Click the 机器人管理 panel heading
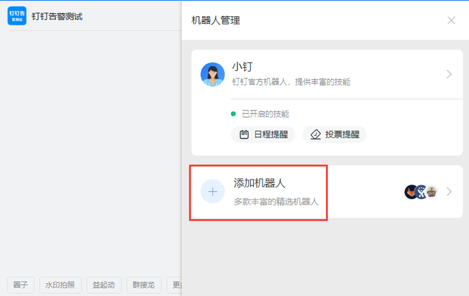 [x=216, y=20]
